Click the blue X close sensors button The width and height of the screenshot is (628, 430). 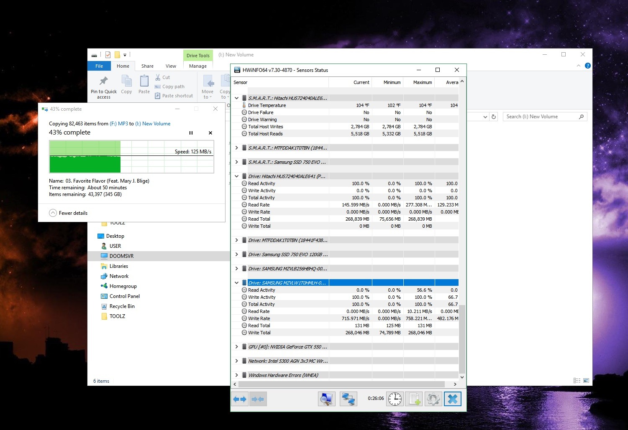click(453, 399)
